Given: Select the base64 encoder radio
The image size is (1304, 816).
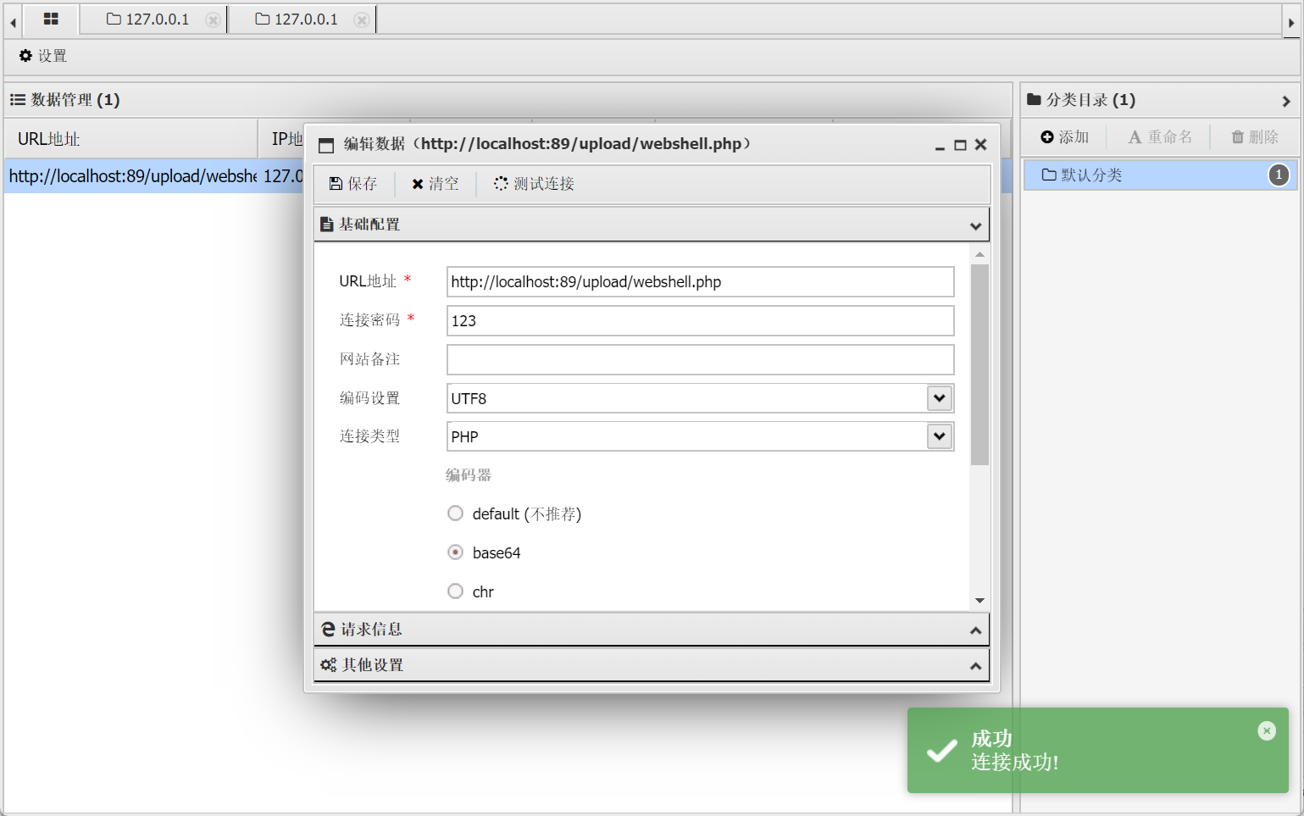Looking at the screenshot, I should point(455,552).
